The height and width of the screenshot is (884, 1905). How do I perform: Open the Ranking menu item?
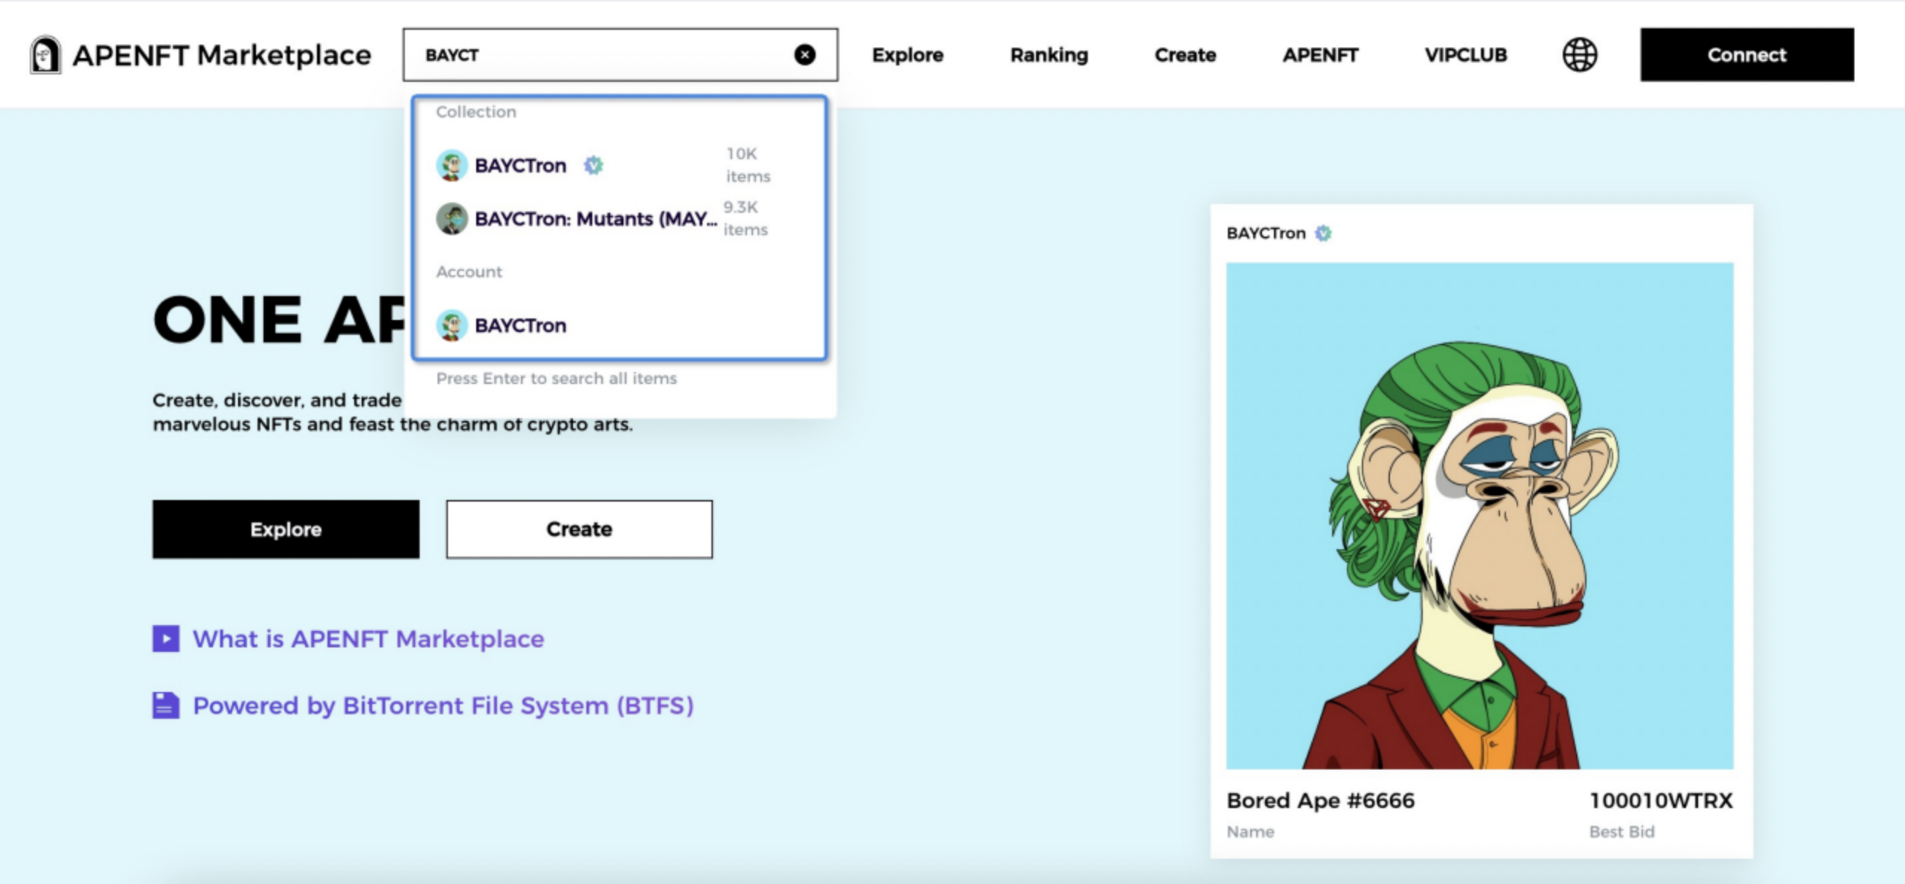[x=1048, y=55]
